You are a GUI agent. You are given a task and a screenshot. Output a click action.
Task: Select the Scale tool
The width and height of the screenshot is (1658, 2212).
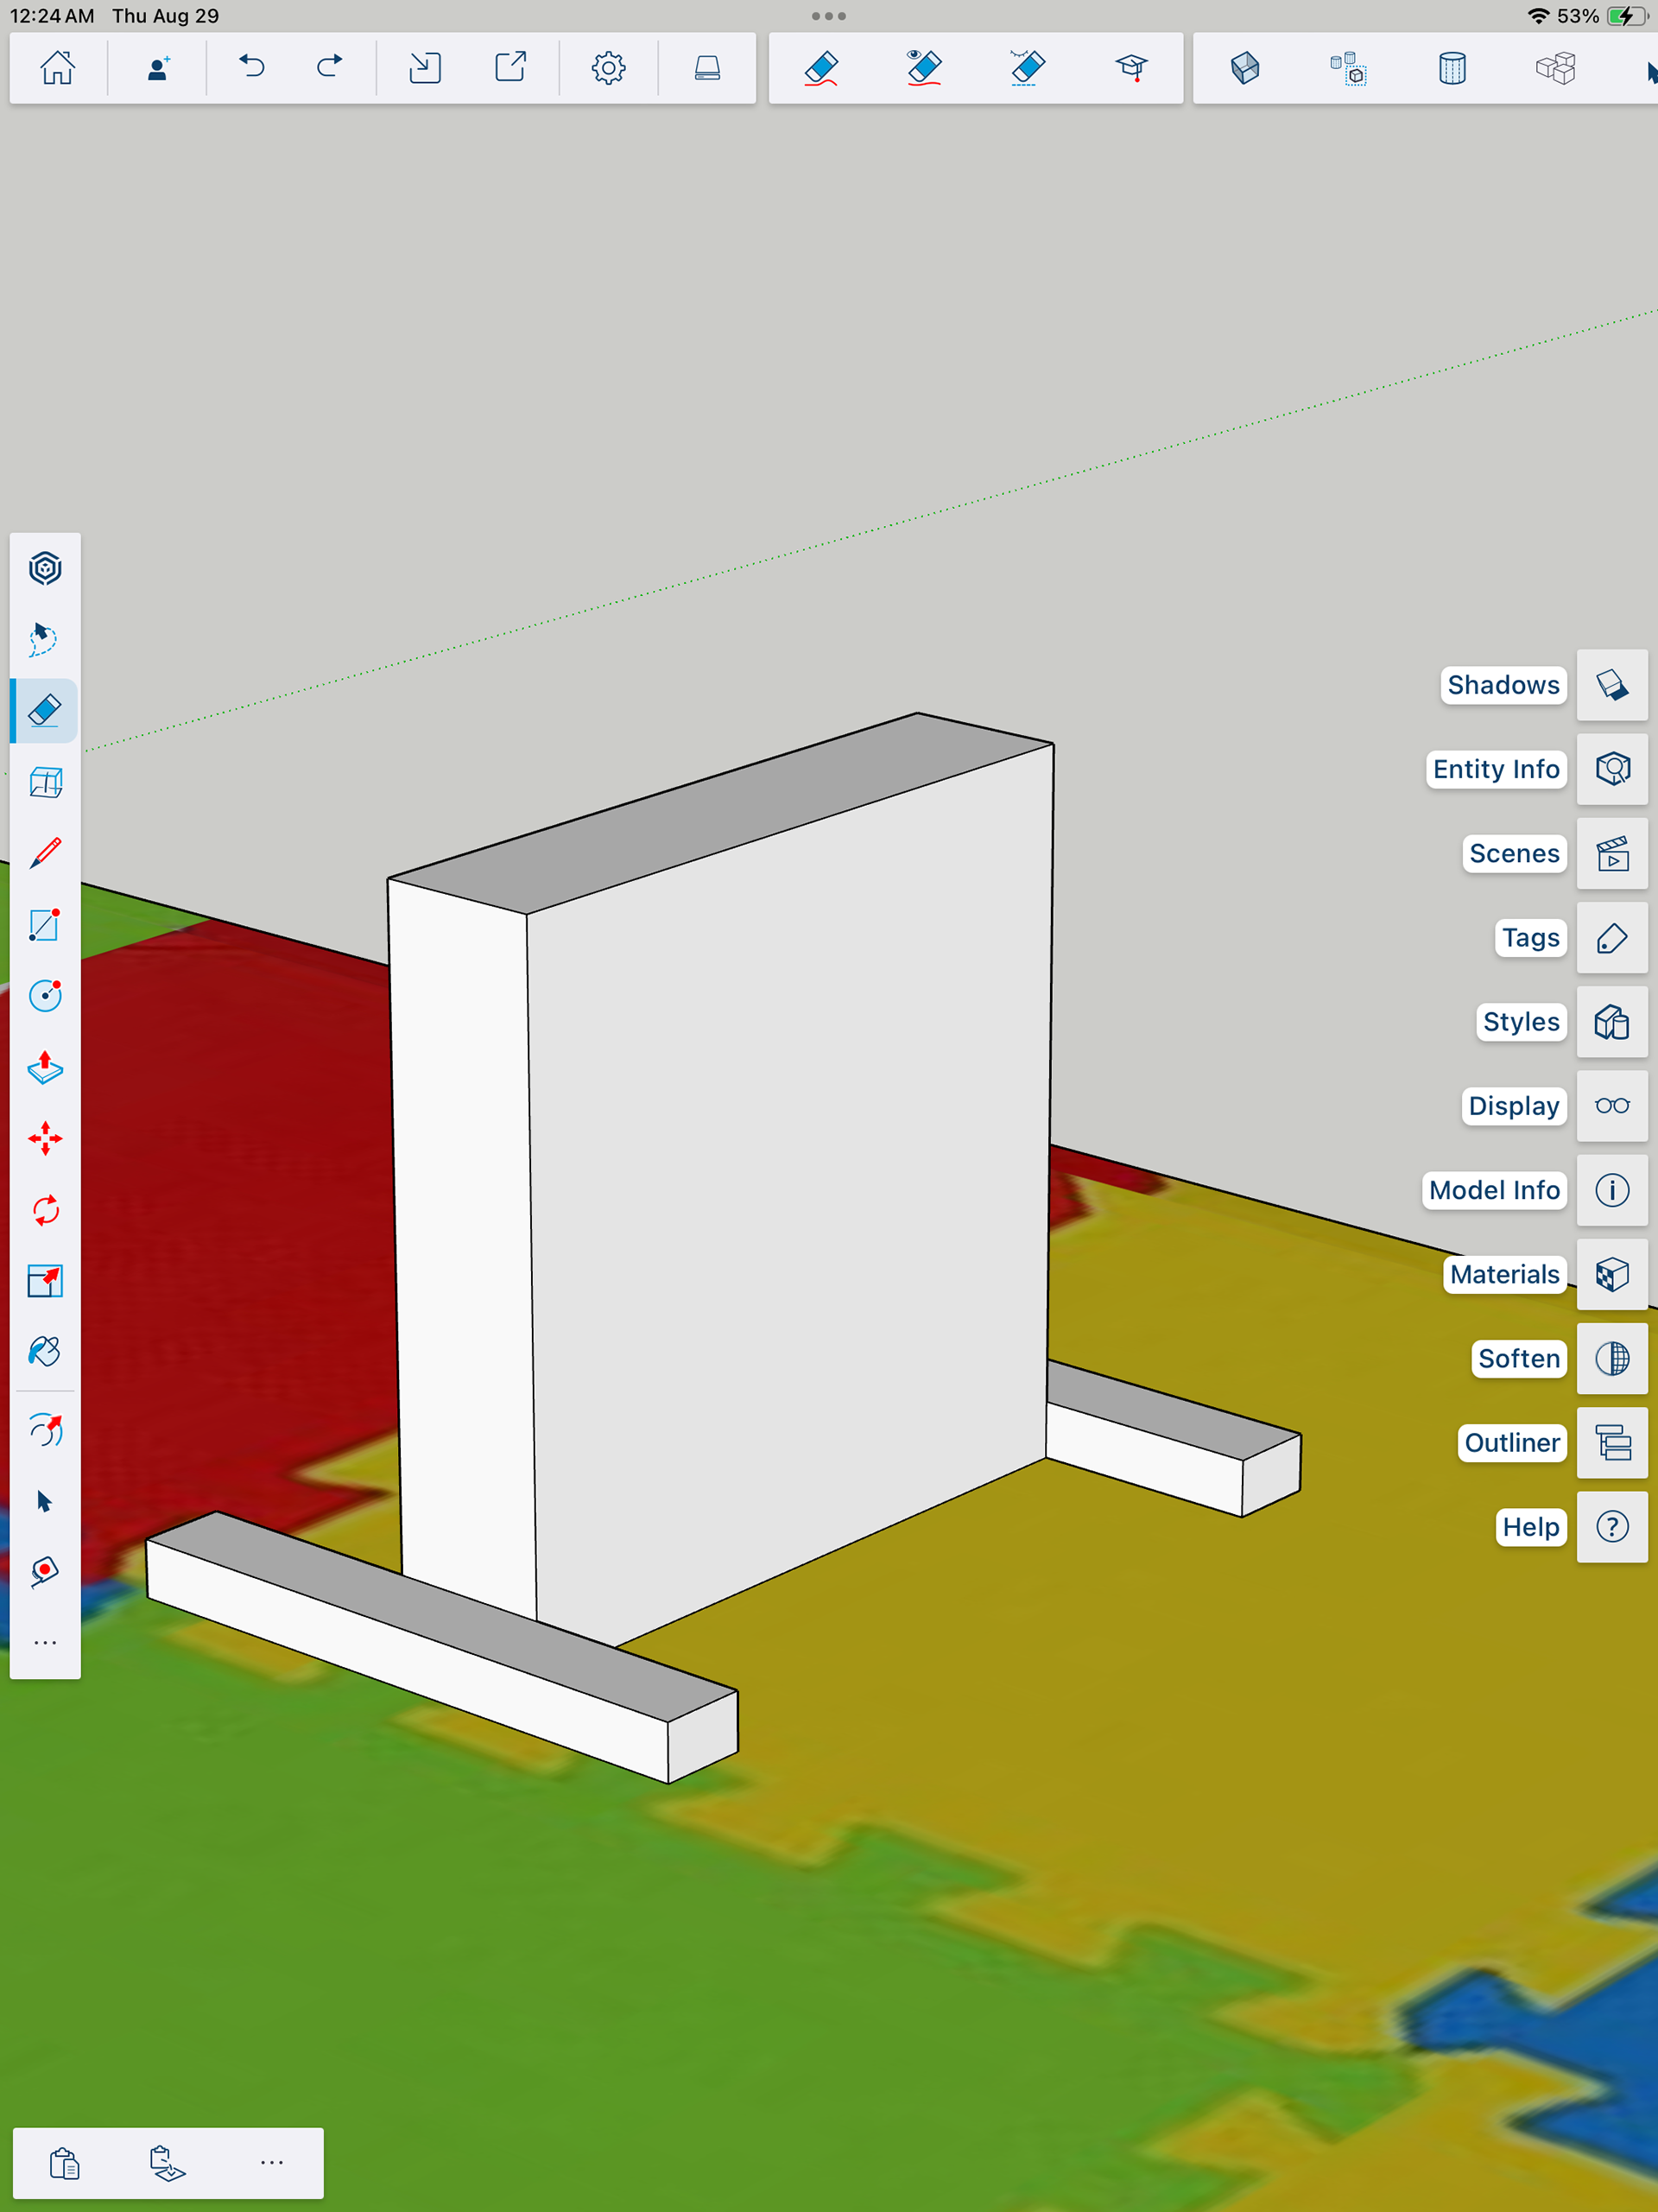click(45, 1281)
